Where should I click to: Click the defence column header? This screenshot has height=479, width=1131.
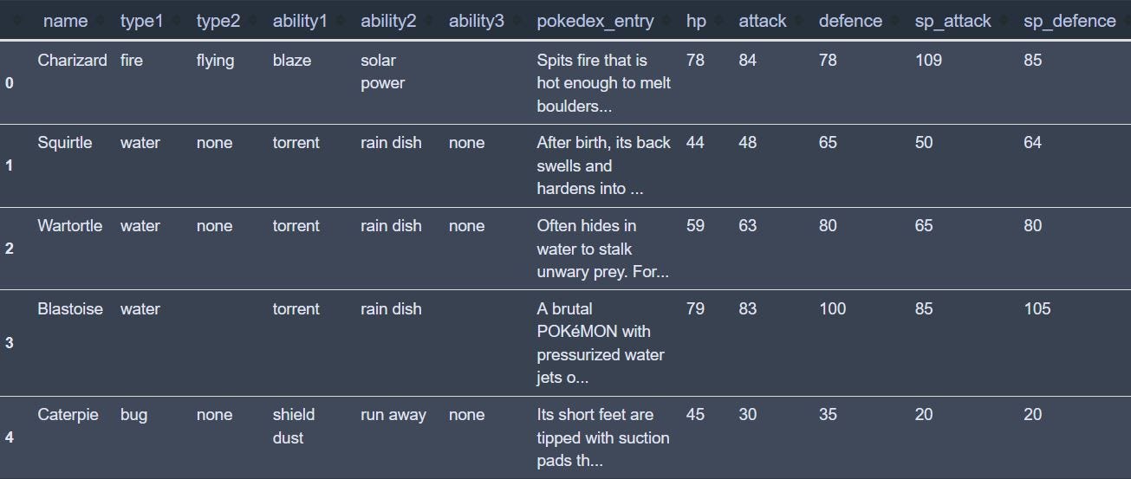(850, 21)
